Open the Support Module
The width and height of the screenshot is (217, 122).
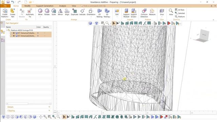pyautogui.click(x=126, y=13)
